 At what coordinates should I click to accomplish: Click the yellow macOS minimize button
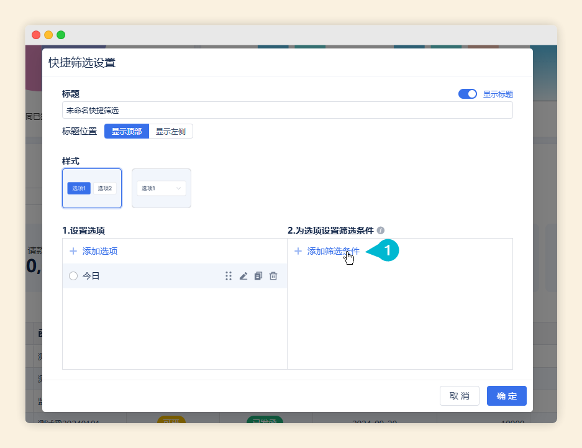pos(48,35)
